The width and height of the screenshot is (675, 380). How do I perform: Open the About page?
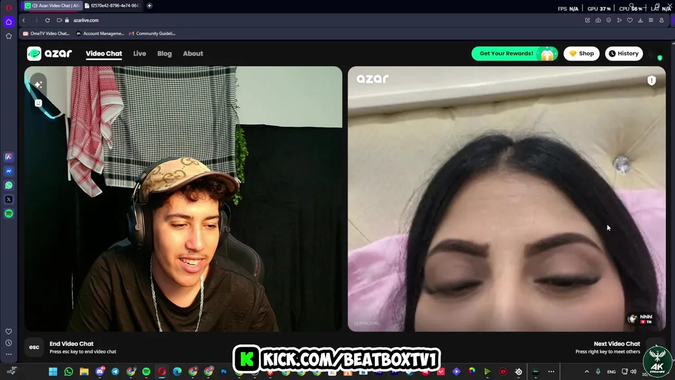pos(193,53)
